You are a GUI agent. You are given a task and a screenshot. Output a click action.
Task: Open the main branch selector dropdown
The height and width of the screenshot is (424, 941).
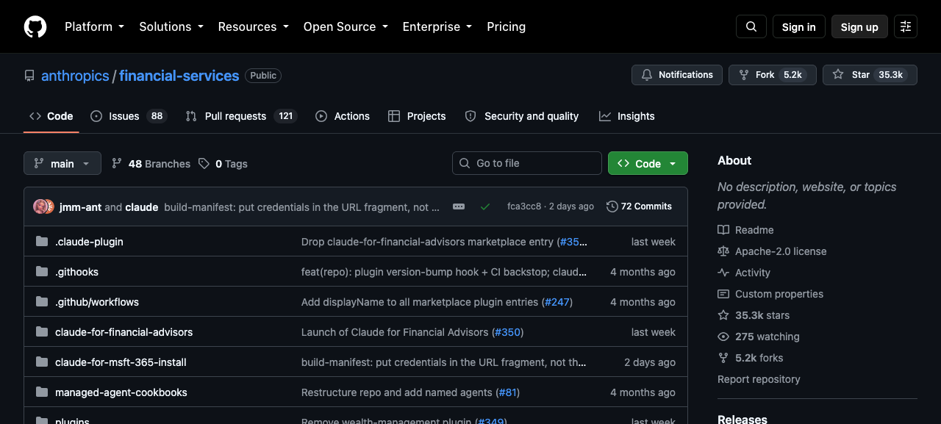62,163
